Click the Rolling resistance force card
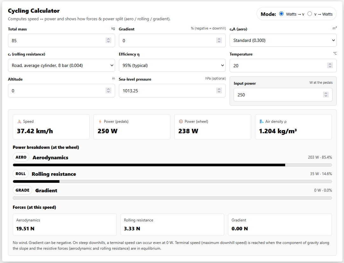Image resolution: width=344 pixels, height=263 pixels. point(172,225)
